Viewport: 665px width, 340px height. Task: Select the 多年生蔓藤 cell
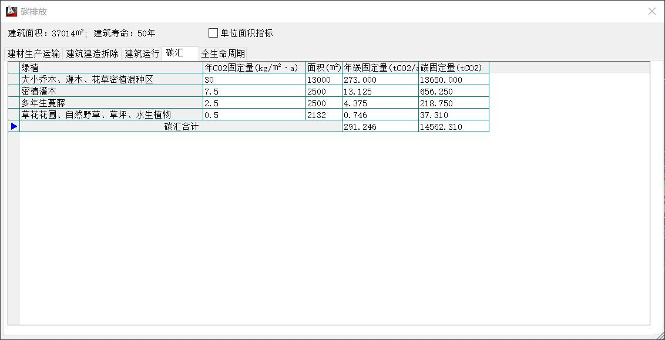[111, 103]
